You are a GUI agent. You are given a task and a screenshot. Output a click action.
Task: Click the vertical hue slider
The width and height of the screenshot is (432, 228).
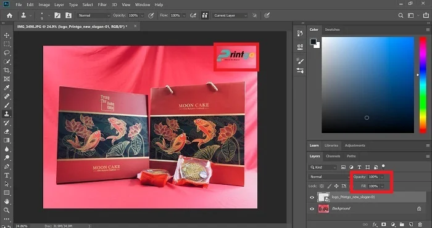coord(423,85)
